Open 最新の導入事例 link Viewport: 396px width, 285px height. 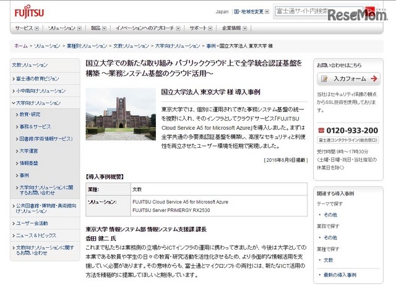coord(340,275)
